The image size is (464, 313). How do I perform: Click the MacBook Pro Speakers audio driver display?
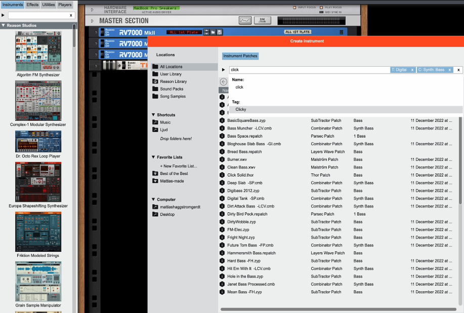(x=156, y=8)
